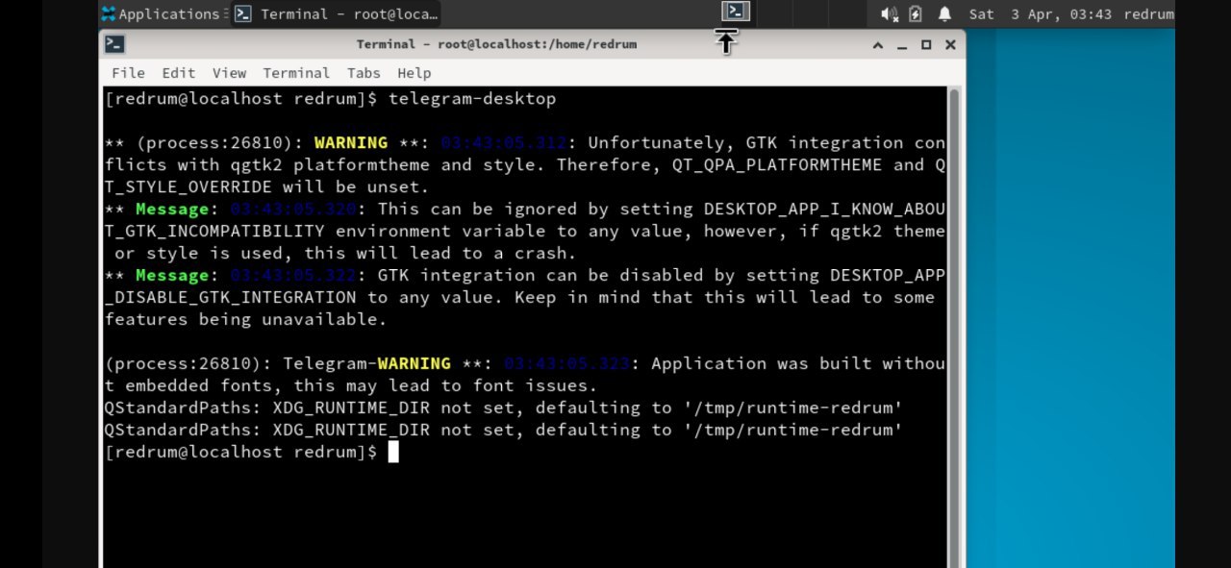Click the terminal vertical scrollbar
This screenshot has width=1231, height=568.
coord(954,327)
